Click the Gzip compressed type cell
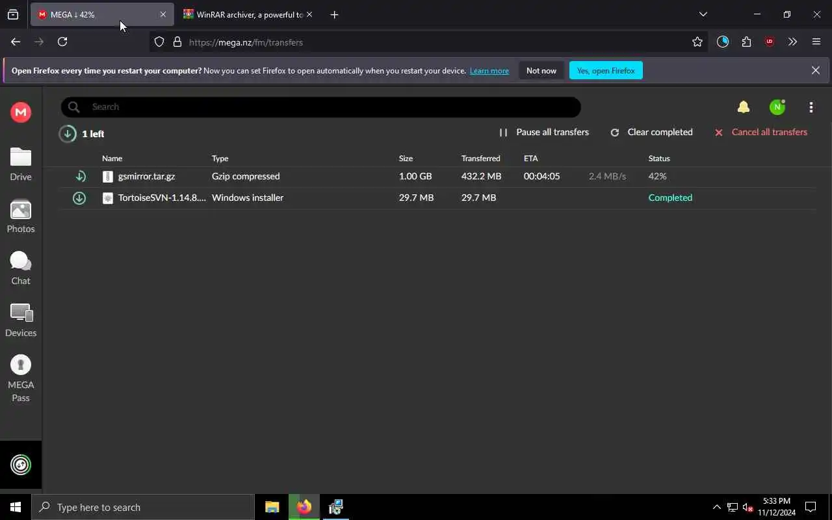The image size is (832, 520). click(x=246, y=176)
